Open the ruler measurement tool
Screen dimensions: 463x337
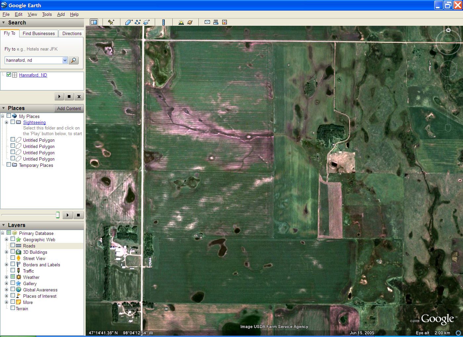click(163, 22)
